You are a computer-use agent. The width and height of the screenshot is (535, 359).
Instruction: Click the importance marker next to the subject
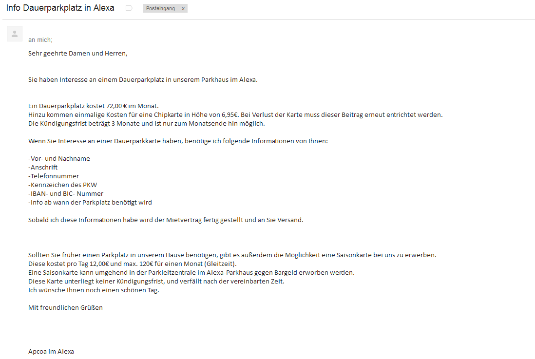coord(129,8)
